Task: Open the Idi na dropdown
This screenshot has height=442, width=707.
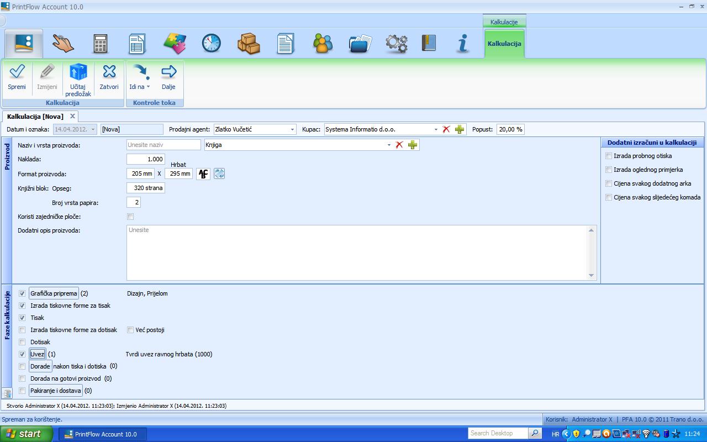Action: [140, 87]
